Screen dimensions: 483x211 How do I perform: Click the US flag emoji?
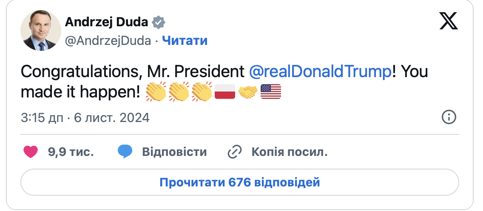tap(271, 92)
